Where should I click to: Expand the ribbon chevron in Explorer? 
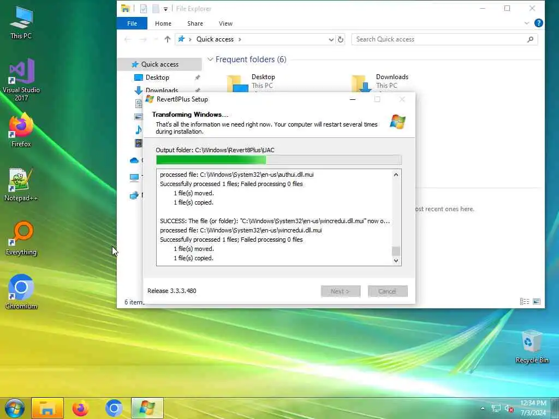[x=527, y=23]
